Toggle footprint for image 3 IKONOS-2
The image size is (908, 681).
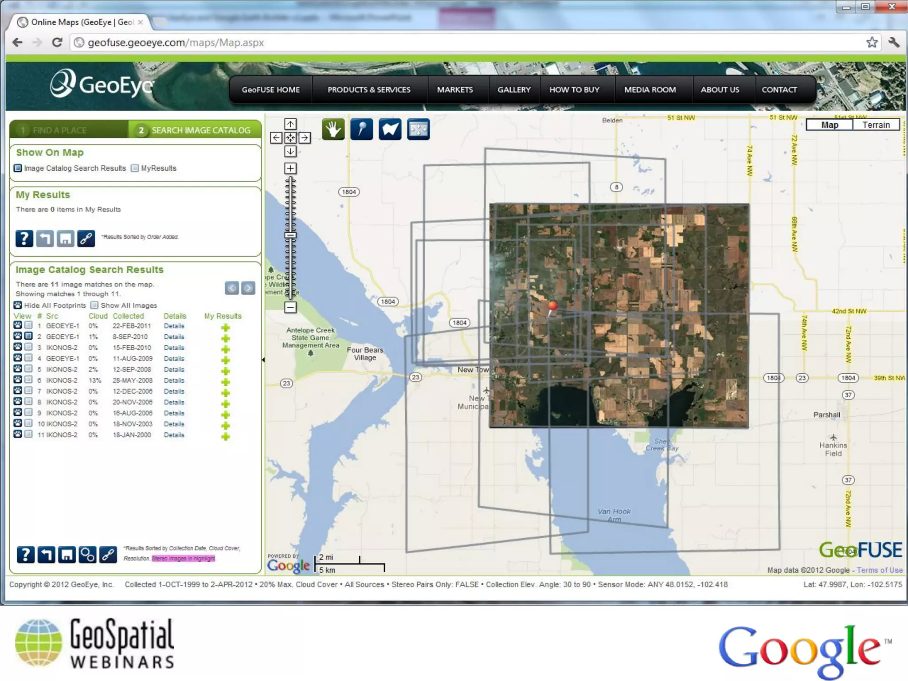click(x=18, y=347)
